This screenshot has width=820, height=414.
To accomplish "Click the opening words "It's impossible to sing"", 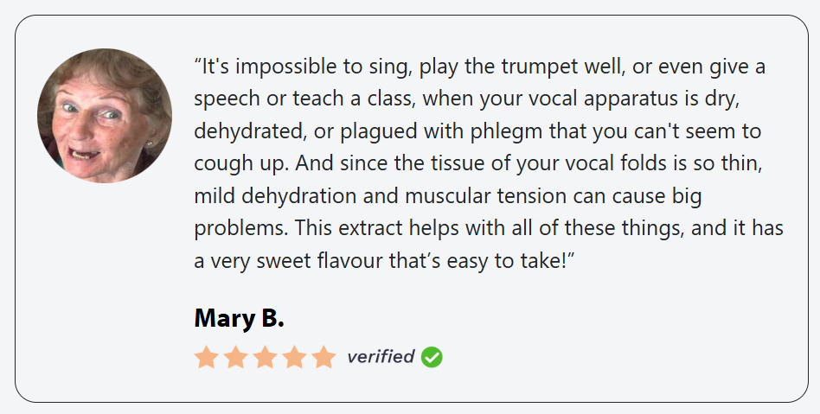I will (x=289, y=67).
